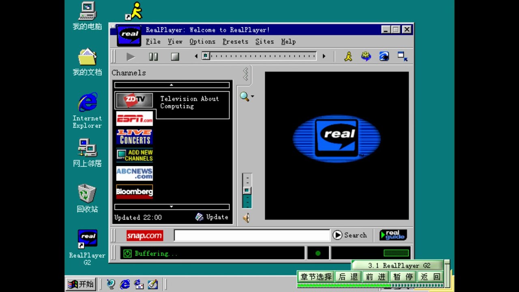Click the 开始 Start button
This screenshot has height=292, width=519.
[81, 284]
